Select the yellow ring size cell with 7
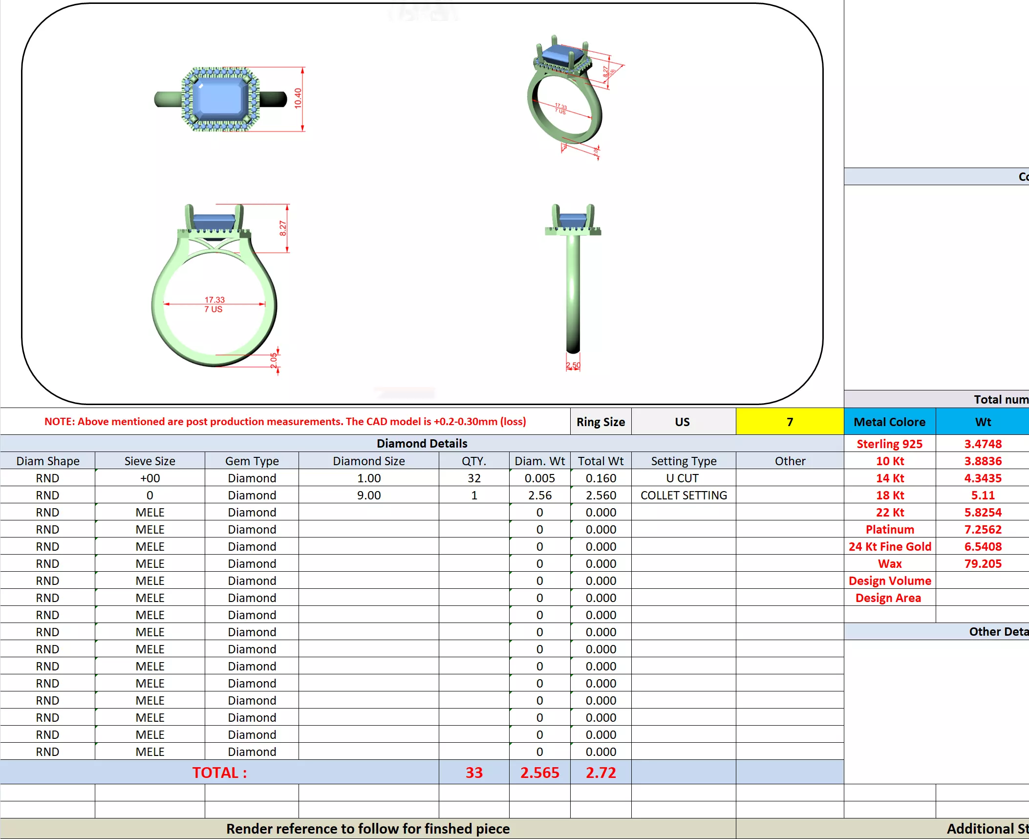Viewport: 1029px width, 839px height. 789,422
